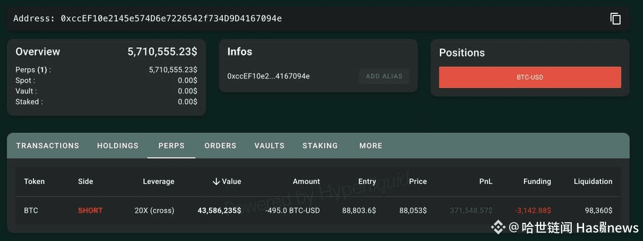This screenshot has width=643, height=241.
Task: Click the shortened address 0xccEF10e2...4167094e
Action: 268,76
